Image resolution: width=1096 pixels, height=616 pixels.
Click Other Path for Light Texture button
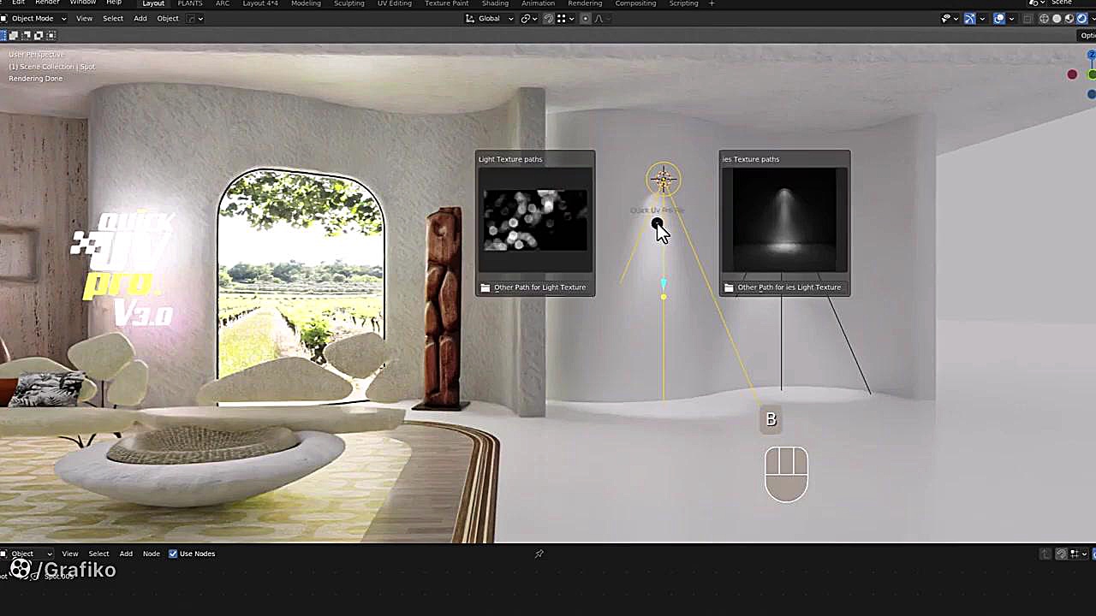pos(535,287)
